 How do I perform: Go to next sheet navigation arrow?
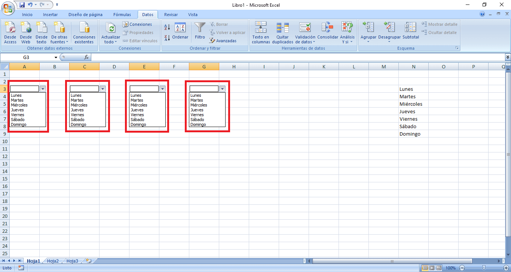pyautogui.click(x=14, y=261)
